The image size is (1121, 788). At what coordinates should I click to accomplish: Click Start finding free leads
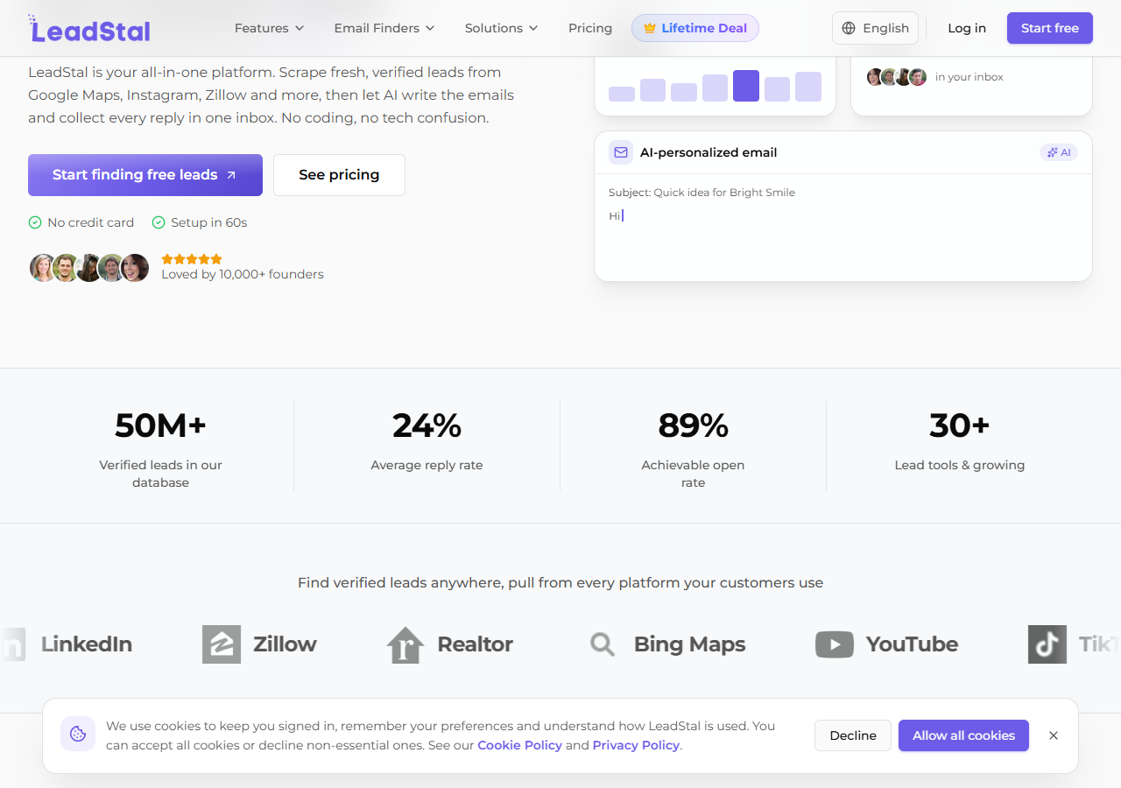click(x=145, y=175)
